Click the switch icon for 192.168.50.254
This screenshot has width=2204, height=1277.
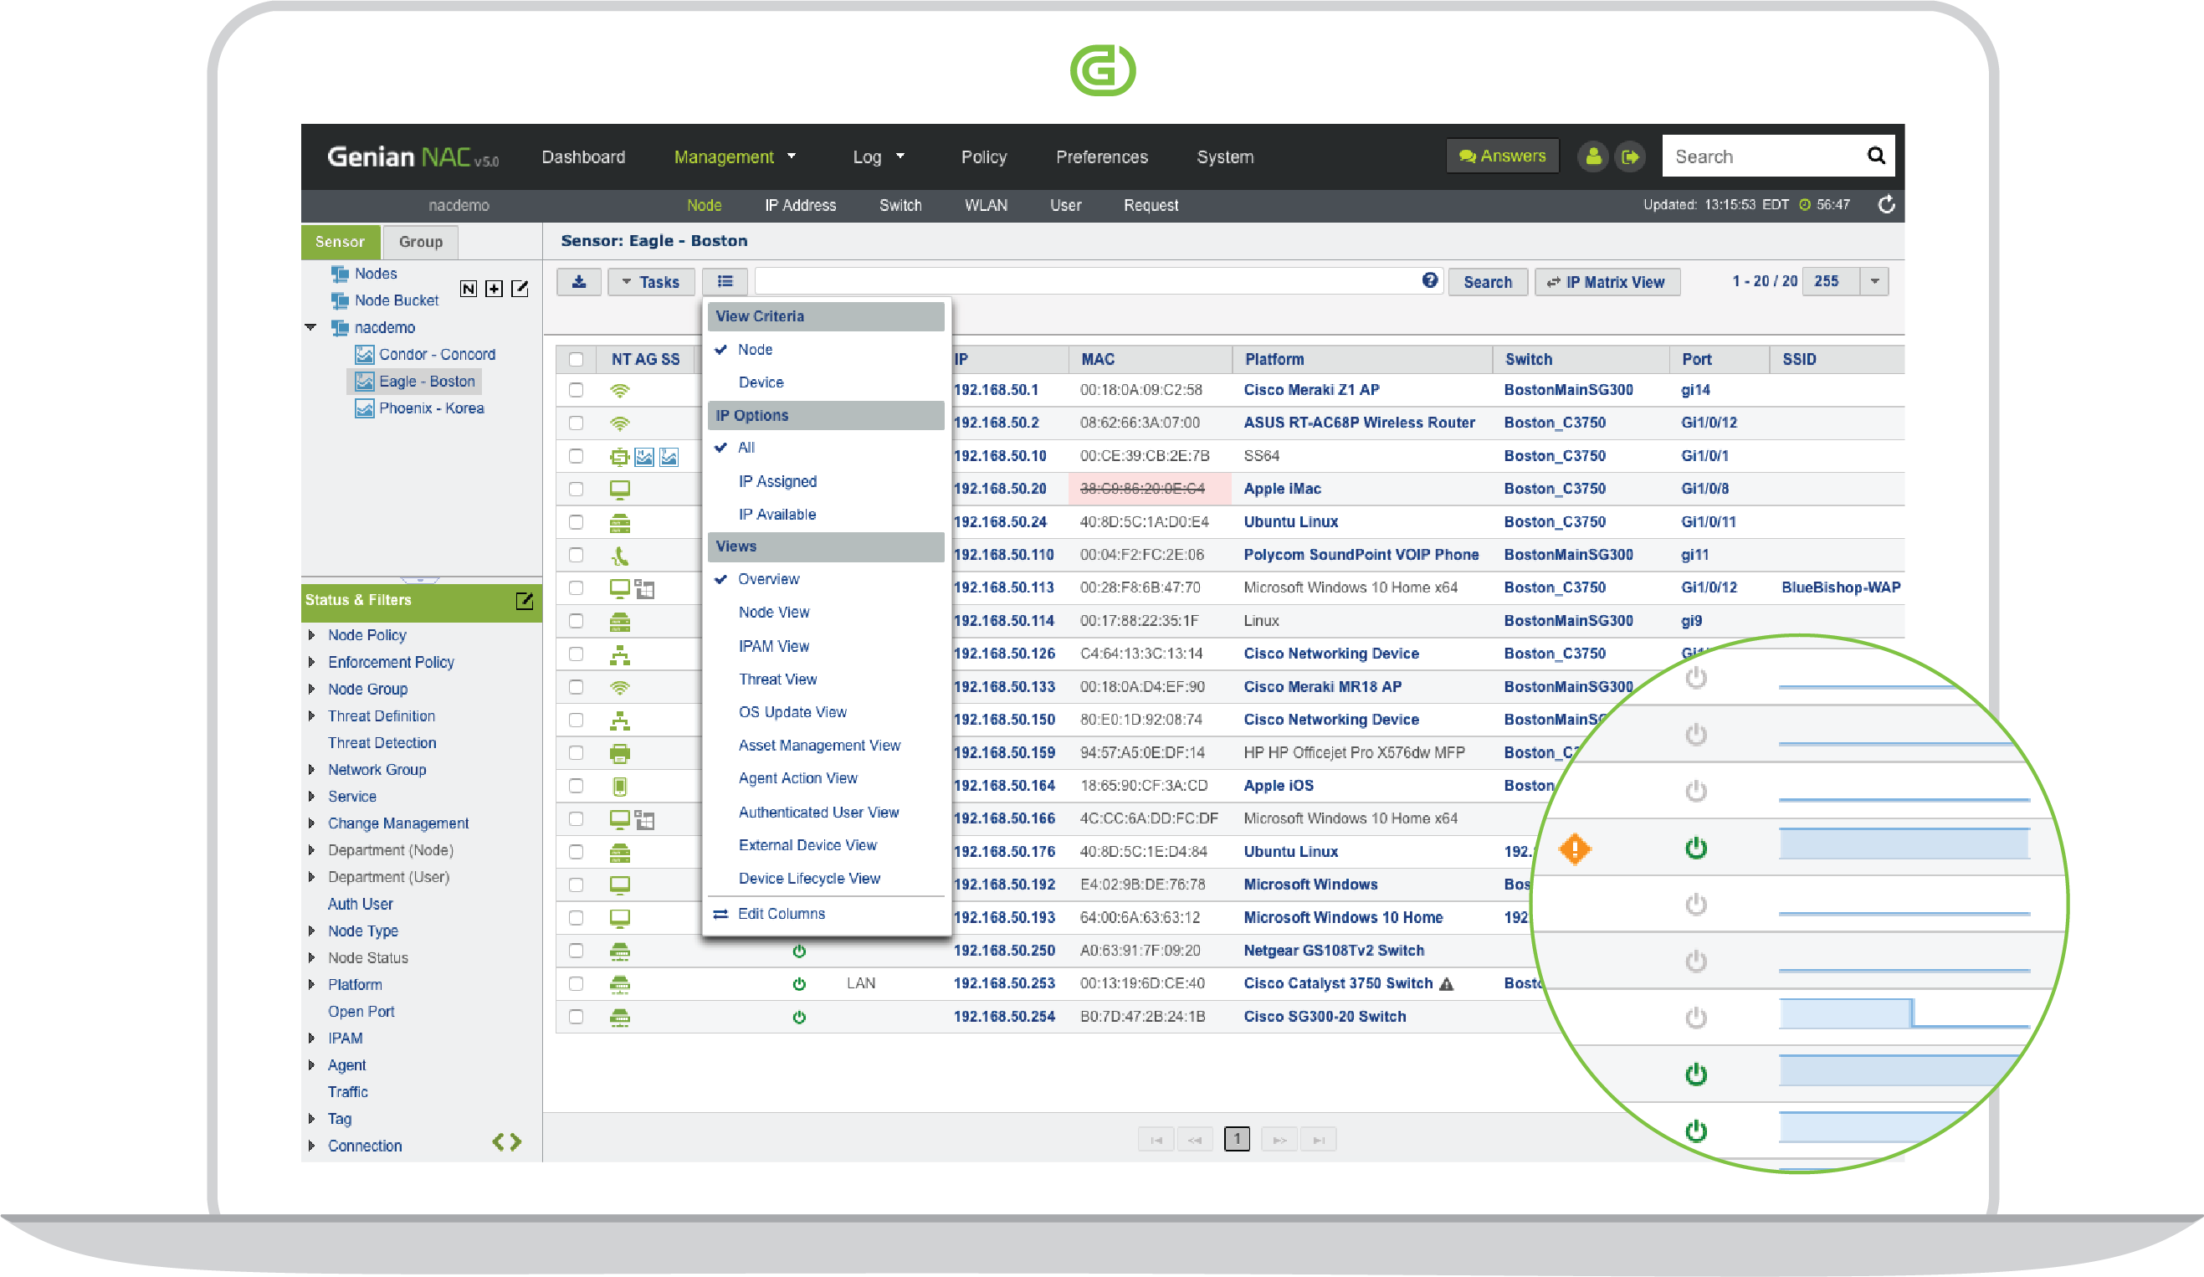click(619, 1018)
